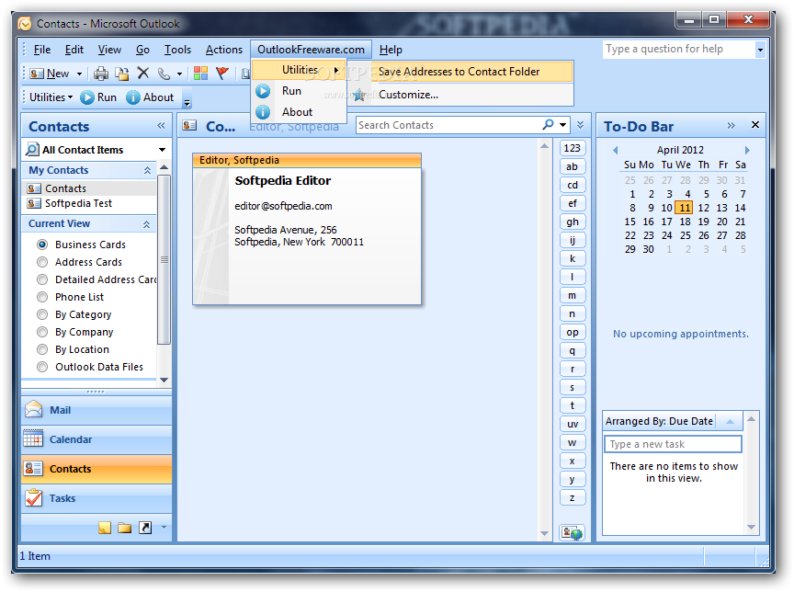Select Detailed Address Cards radio button
The height and width of the screenshot is (592, 794).
[x=42, y=279]
